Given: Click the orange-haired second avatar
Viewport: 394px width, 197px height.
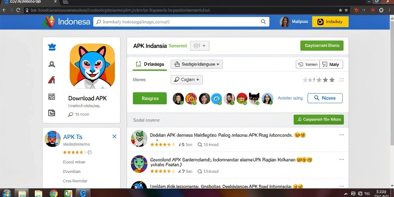Looking at the screenshot, I should pyautogui.click(x=191, y=98).
